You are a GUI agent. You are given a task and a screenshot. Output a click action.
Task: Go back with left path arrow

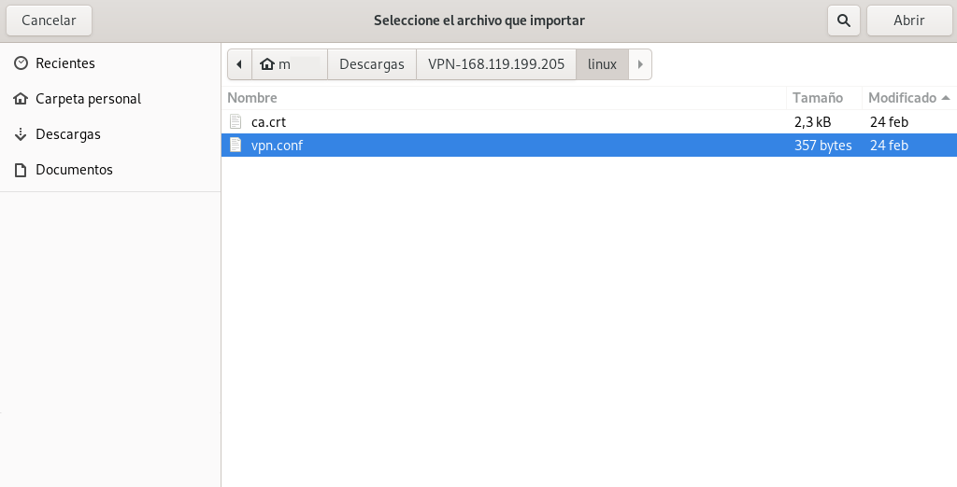tap(239, 64)
